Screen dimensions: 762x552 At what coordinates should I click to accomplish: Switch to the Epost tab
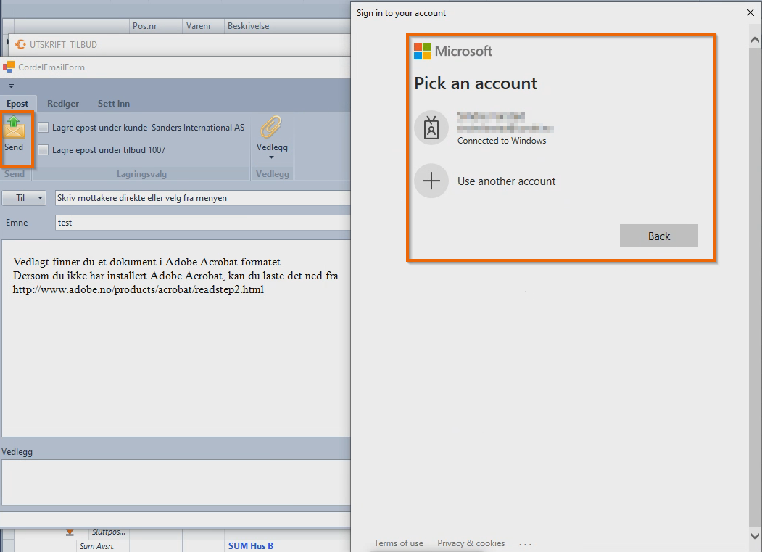pyautogui.click(x=17, y=104)
